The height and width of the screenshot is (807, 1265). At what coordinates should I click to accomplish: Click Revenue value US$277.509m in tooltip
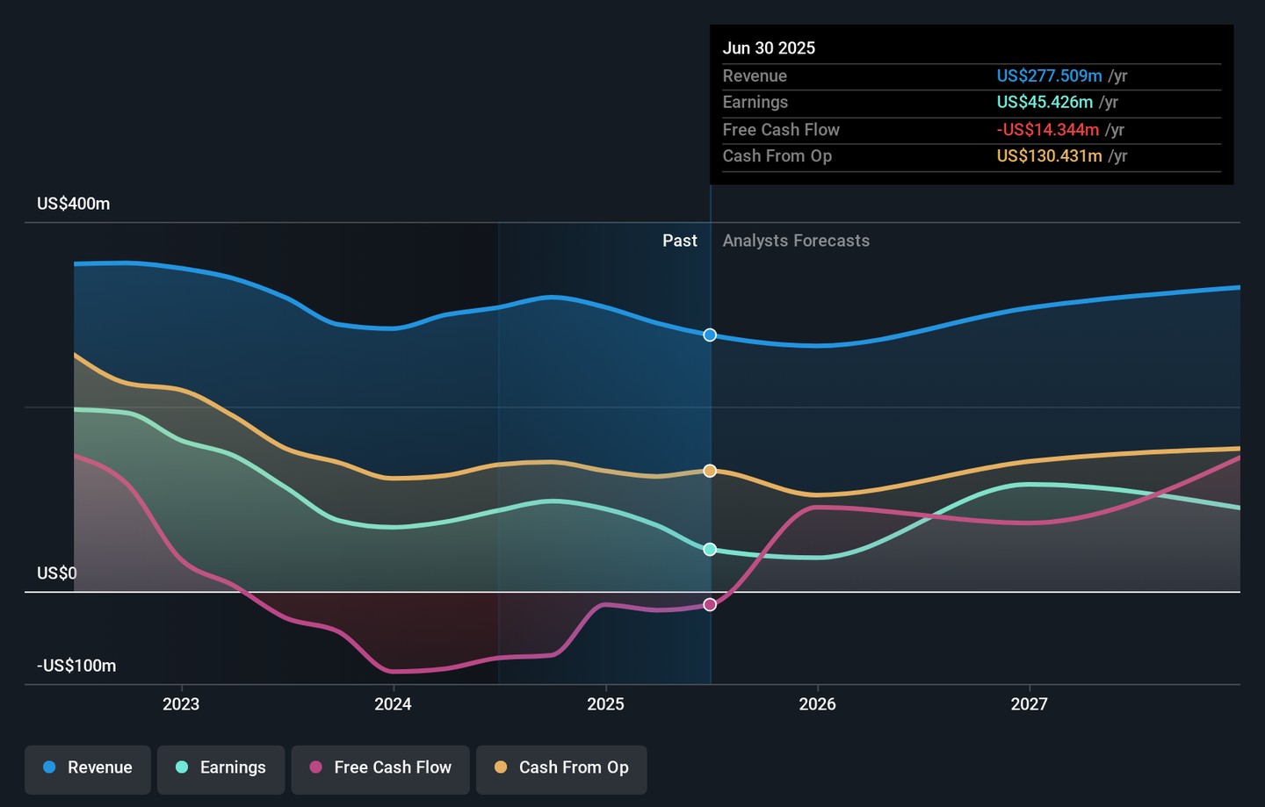1049,76
